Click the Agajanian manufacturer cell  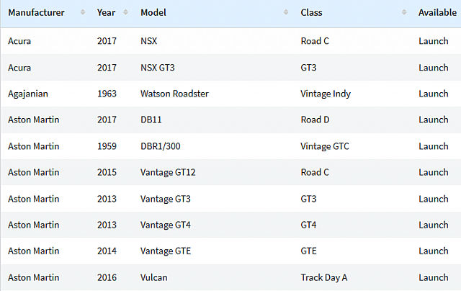coord(28,94)
